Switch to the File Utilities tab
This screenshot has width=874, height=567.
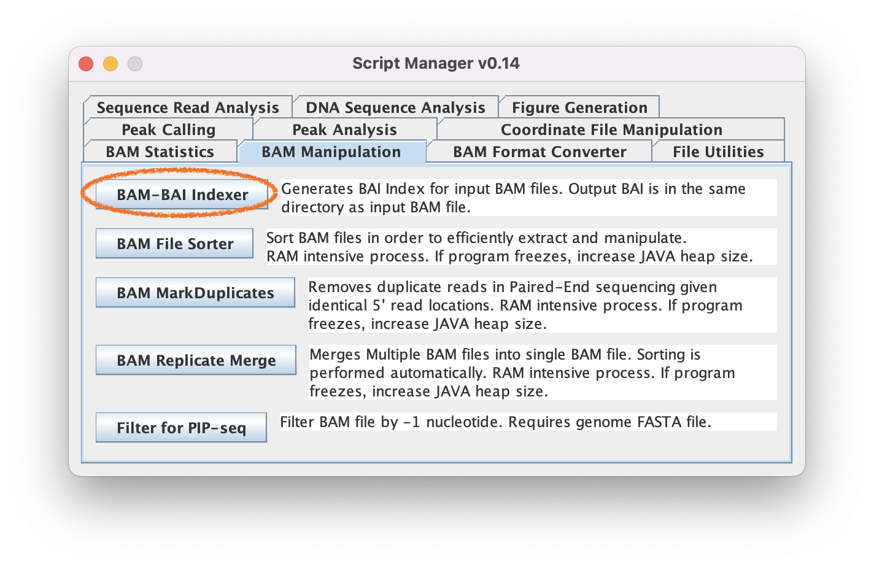pos(718,152)
